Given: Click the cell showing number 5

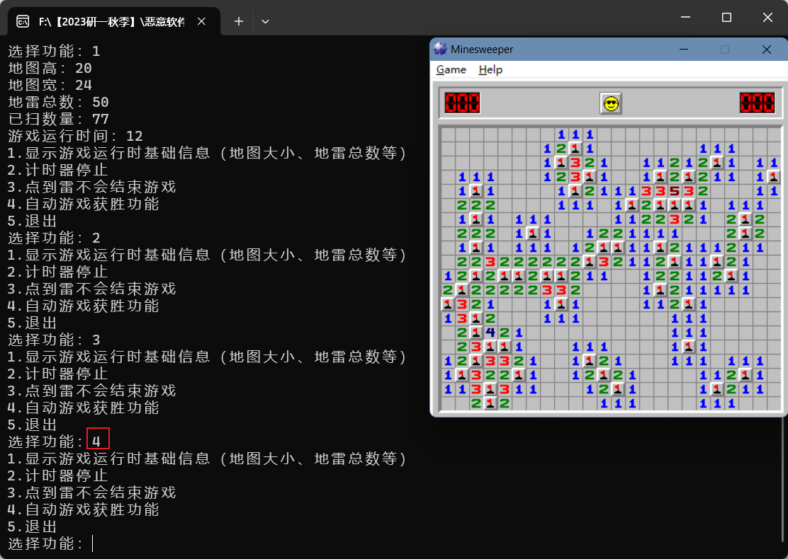Looking at the screenshot, I should click(674, 191).
